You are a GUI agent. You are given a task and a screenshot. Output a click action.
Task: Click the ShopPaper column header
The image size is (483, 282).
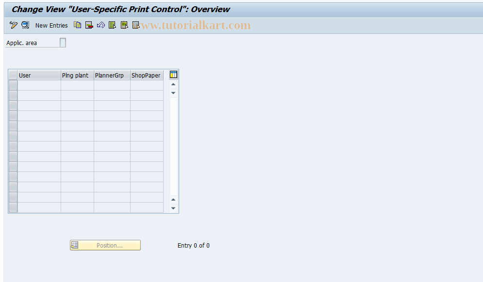(146, 75)
